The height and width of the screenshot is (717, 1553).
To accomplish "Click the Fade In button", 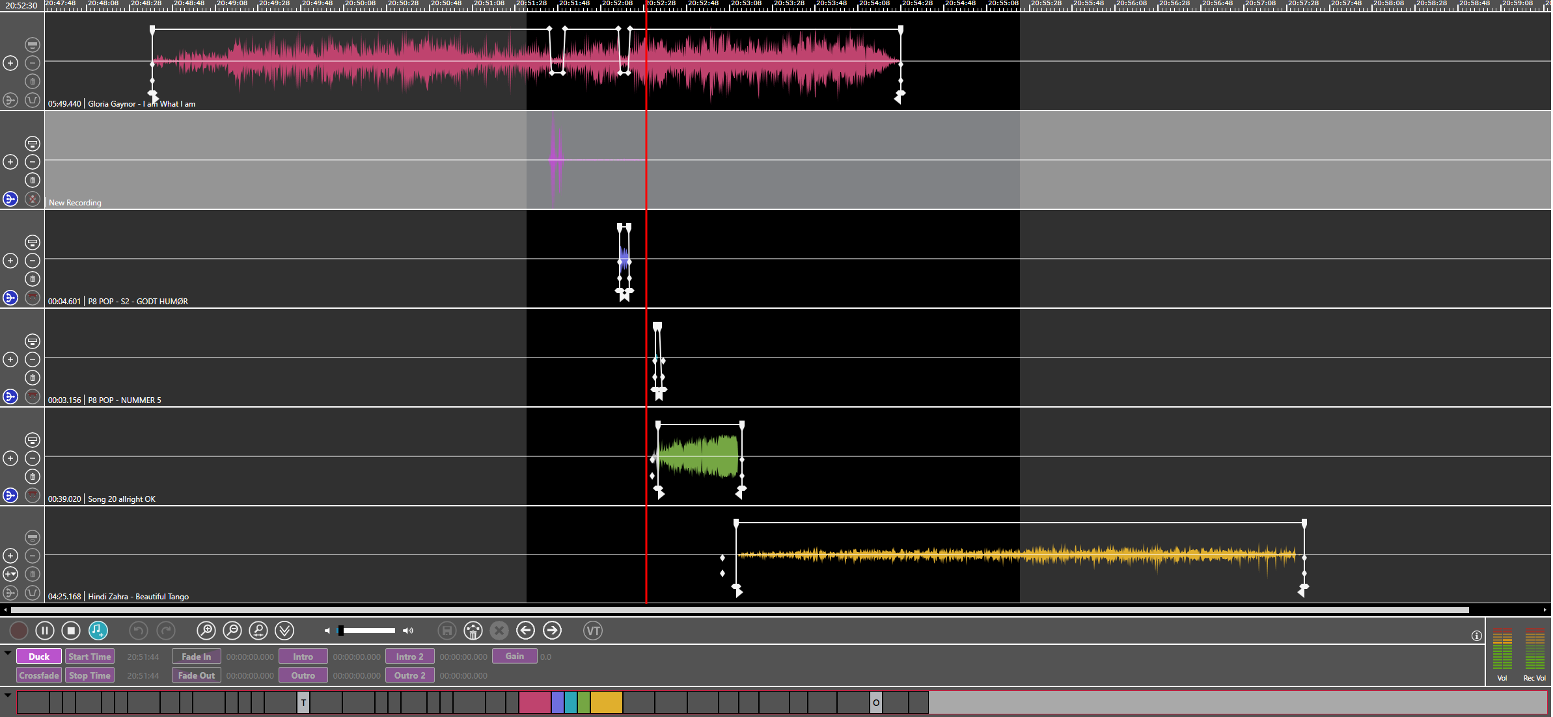I will (196, 657).
